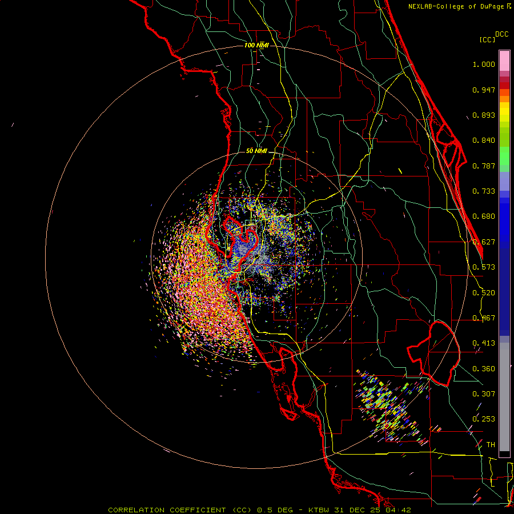
Task: Click the 0.573 scale value
Action: point(484,267)
